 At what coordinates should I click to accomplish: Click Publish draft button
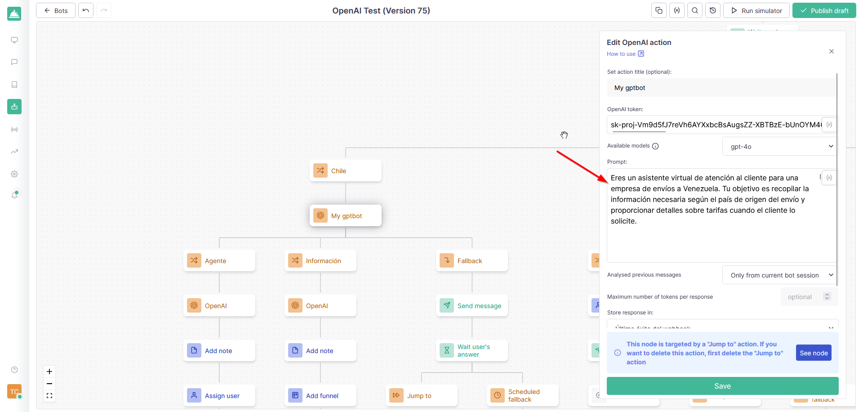[x=824, y=10]
